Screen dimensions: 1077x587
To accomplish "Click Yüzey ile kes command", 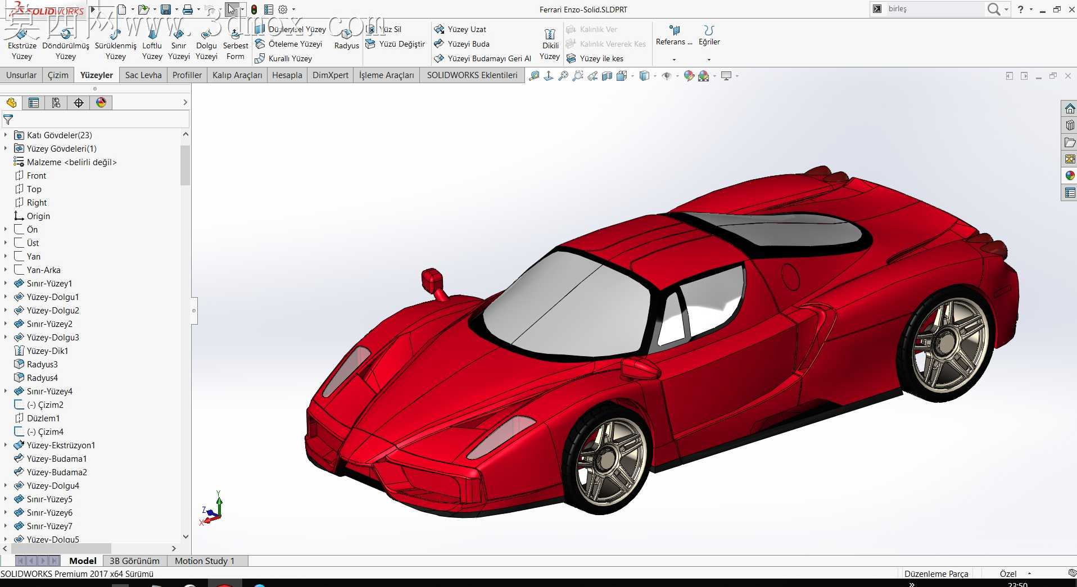I will (x=595, y=58).
